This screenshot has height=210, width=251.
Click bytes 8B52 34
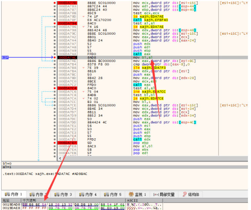tap(95, 116)
